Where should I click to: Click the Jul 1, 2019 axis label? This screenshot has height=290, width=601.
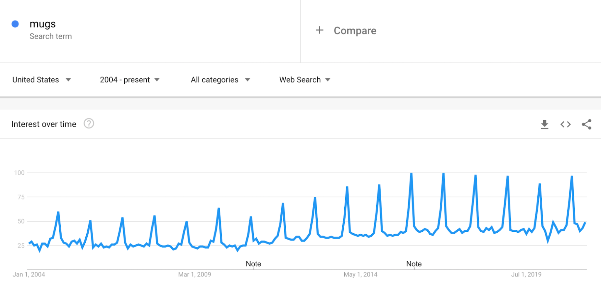(x=526, y=275)
